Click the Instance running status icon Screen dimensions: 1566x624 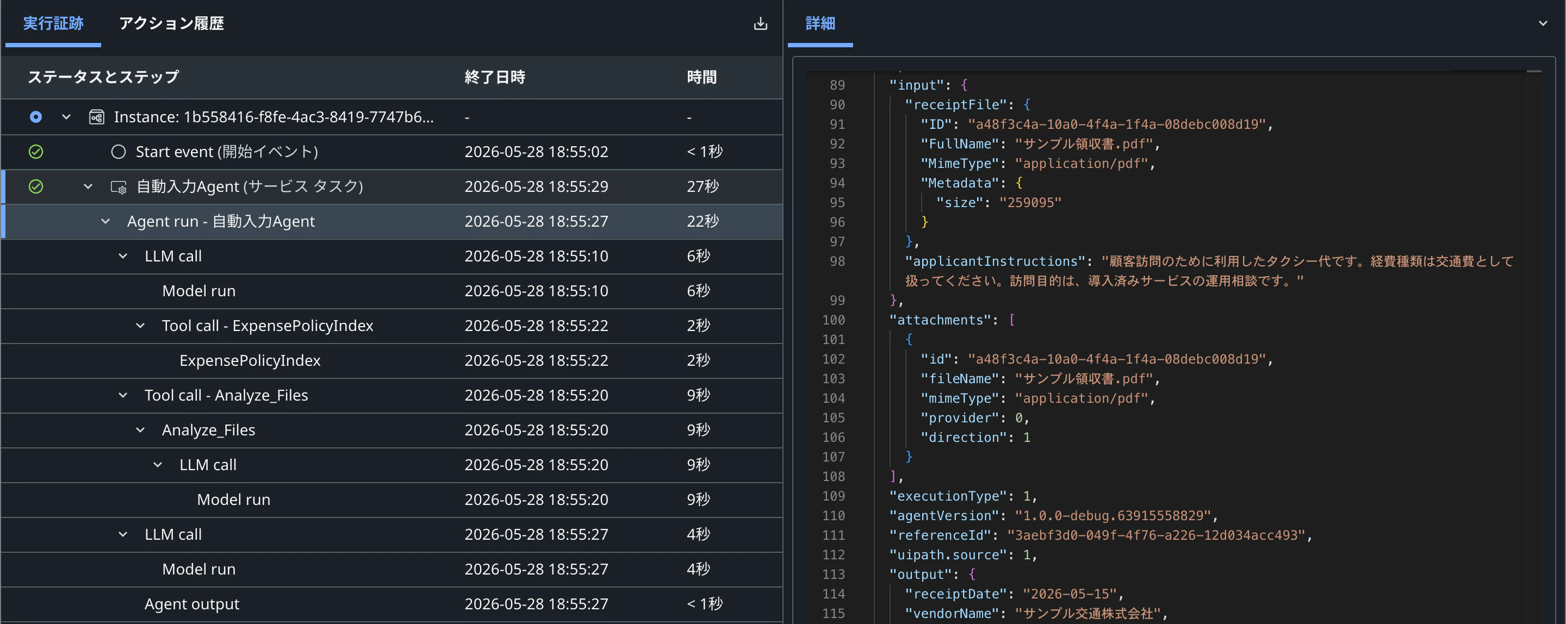click(x=36, y=117)
